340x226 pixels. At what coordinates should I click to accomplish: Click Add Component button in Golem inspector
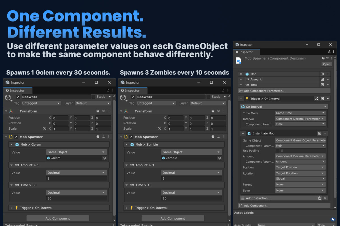coord(58,218)
